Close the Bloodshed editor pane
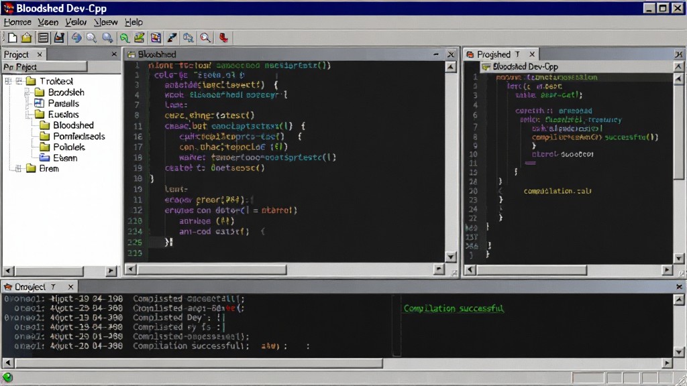The width and height of the screenshot is (687, 386). 451,54
